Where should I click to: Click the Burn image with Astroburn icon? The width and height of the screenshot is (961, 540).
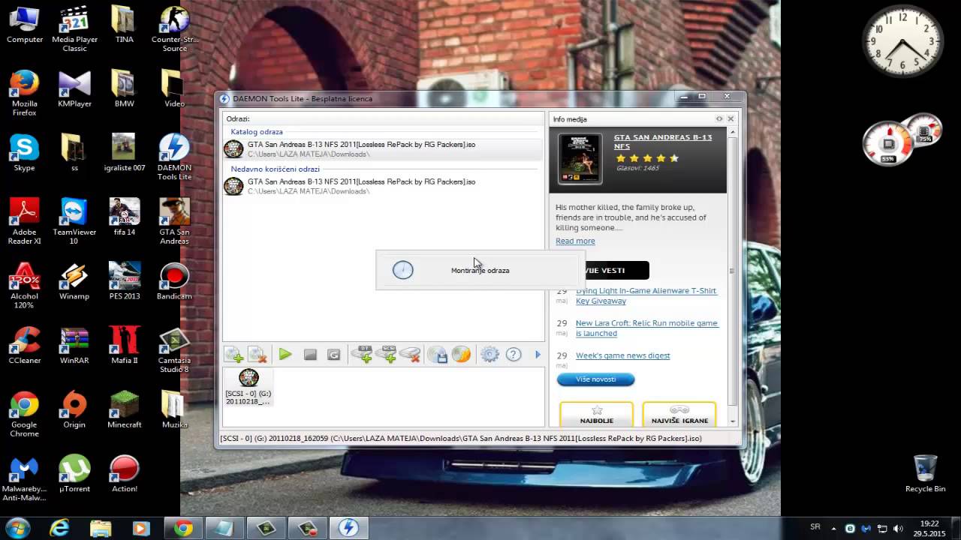click(x=461, y=355)
